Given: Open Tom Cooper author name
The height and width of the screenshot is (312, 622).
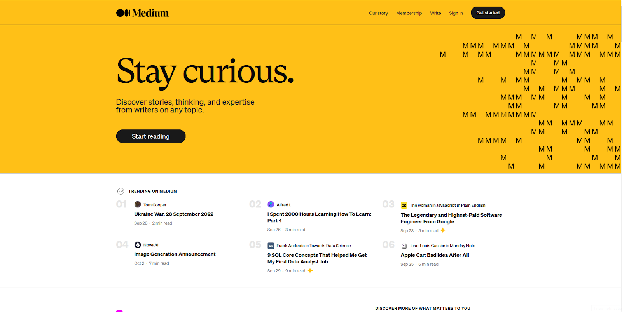Looking at the screenshot, I should [155, 205].
